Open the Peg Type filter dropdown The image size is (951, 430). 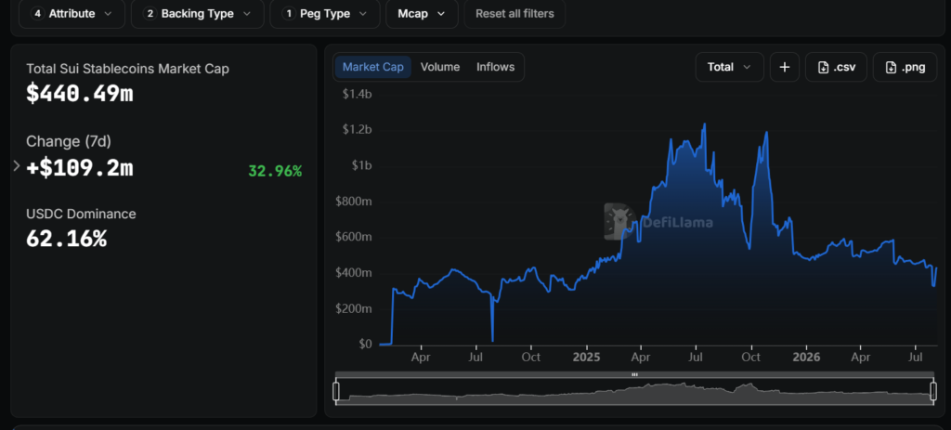[x=325, y=13]
